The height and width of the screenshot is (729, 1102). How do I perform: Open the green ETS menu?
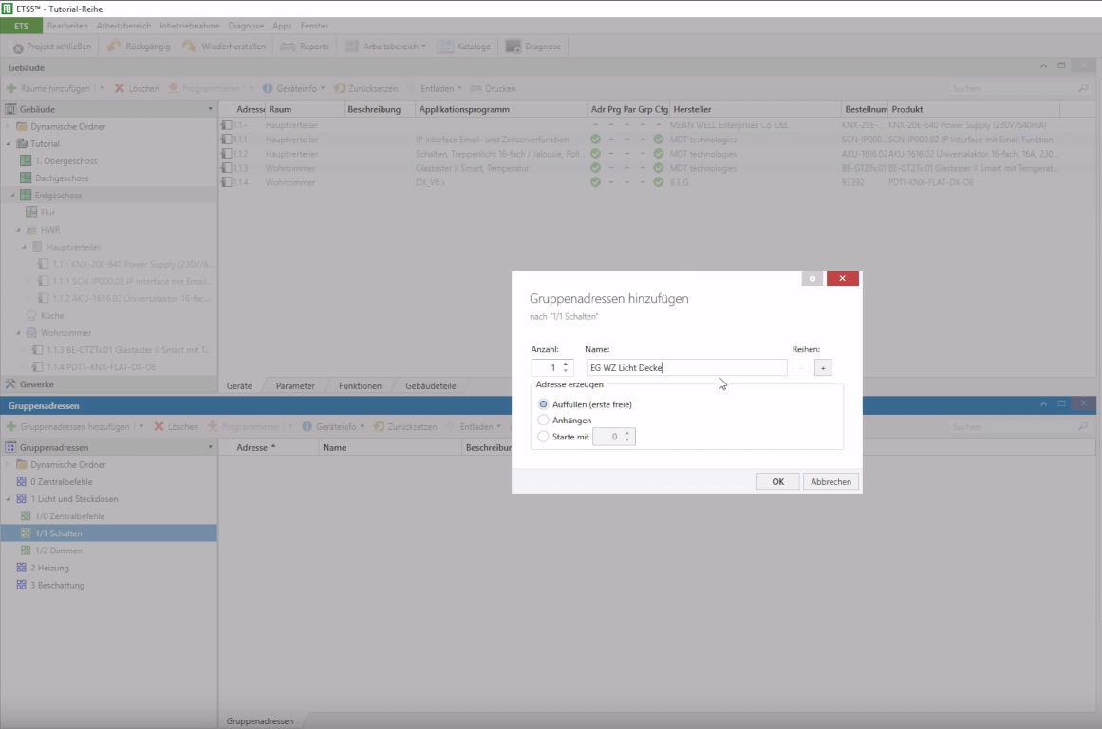(x=21, y=26)
